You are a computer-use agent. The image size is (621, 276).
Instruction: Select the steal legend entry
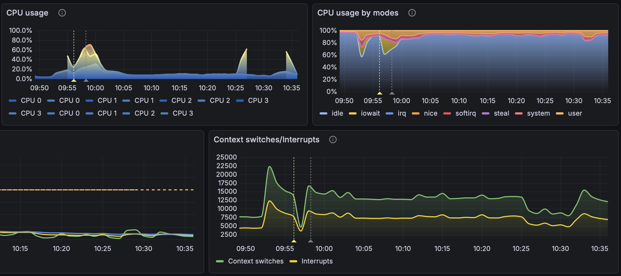tap(501, 113)
